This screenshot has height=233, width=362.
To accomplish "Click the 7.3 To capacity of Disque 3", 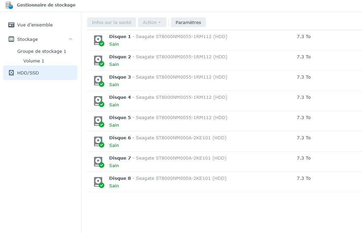I will pos(304,77).
